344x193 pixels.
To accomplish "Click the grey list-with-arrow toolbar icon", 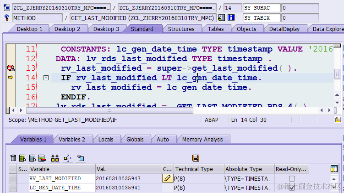I will (33, 158).
